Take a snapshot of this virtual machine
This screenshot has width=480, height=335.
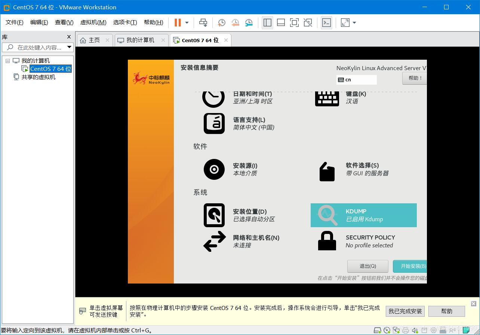coord(222,23)
